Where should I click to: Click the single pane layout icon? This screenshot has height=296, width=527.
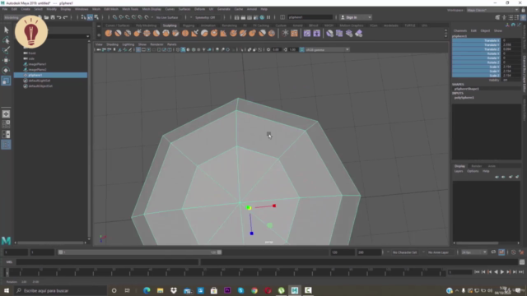6,114
